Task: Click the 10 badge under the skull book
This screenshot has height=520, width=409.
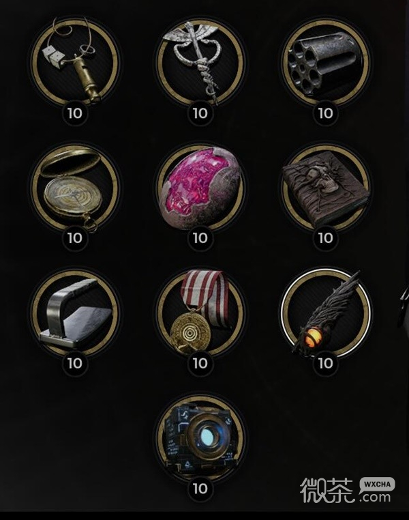Action: click(x=326, y=238)
